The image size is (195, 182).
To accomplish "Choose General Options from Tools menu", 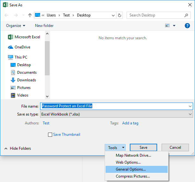I will (130, 169).
